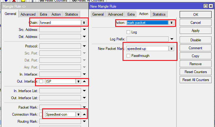The image size is (215, 127).
Task: Collapse the Out. Interface field with up arrow
Action: pyautogui.click(x=84, y=81)
